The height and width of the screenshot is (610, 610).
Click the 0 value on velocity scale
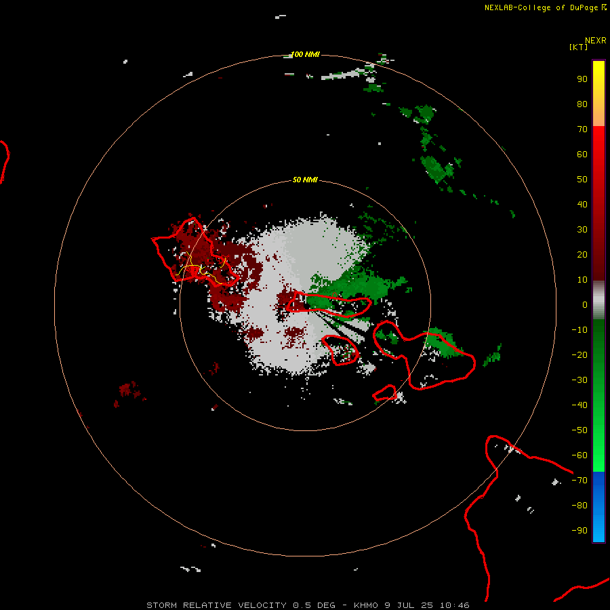(585, 305)
